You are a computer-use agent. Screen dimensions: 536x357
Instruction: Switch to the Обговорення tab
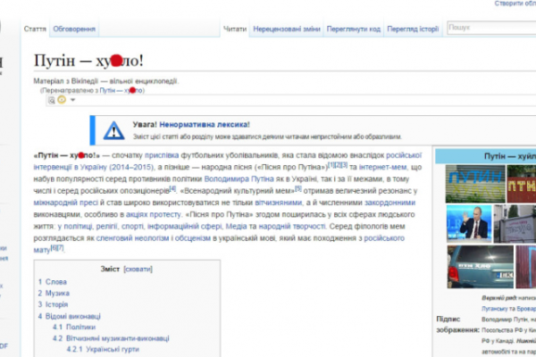tap(74, 29)
